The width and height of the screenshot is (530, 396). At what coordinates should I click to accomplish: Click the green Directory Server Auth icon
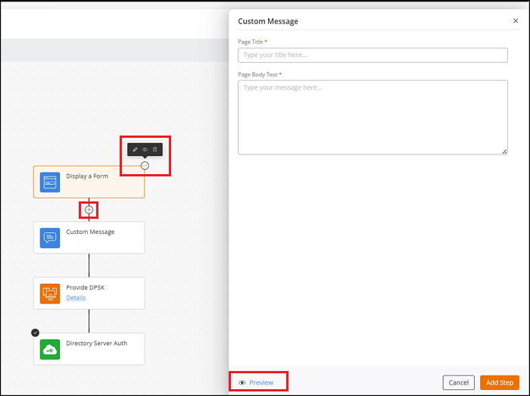point(50,348)
